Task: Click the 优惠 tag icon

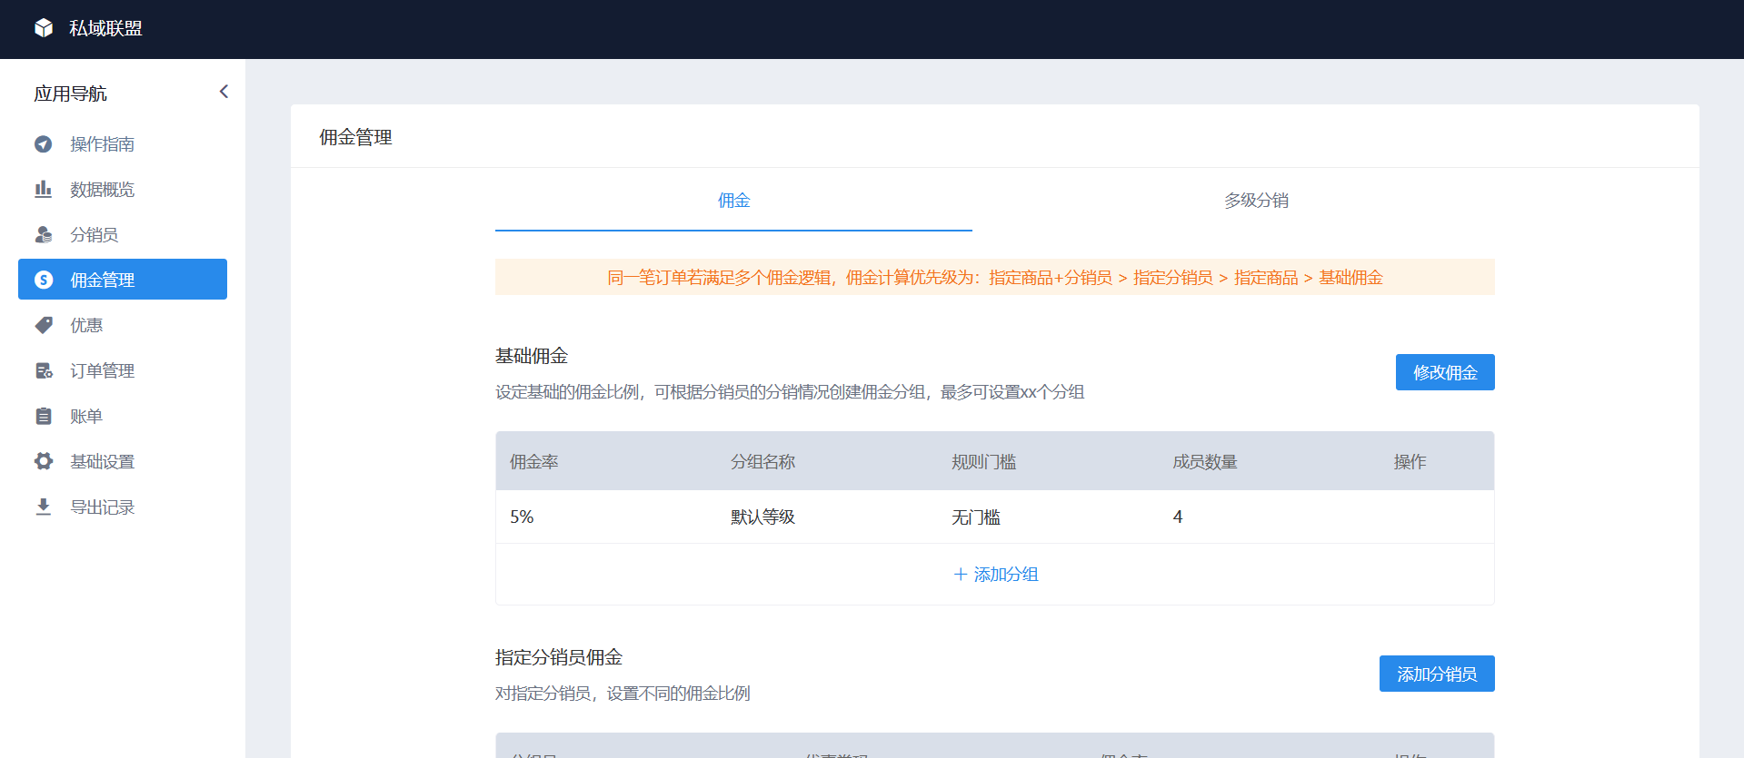Action: (x=44, y=325)
